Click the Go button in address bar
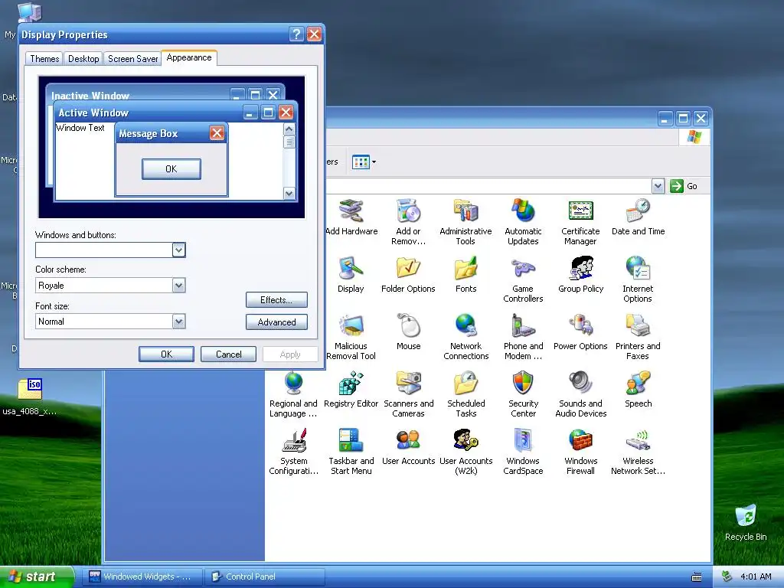 [x=684, y=186]
